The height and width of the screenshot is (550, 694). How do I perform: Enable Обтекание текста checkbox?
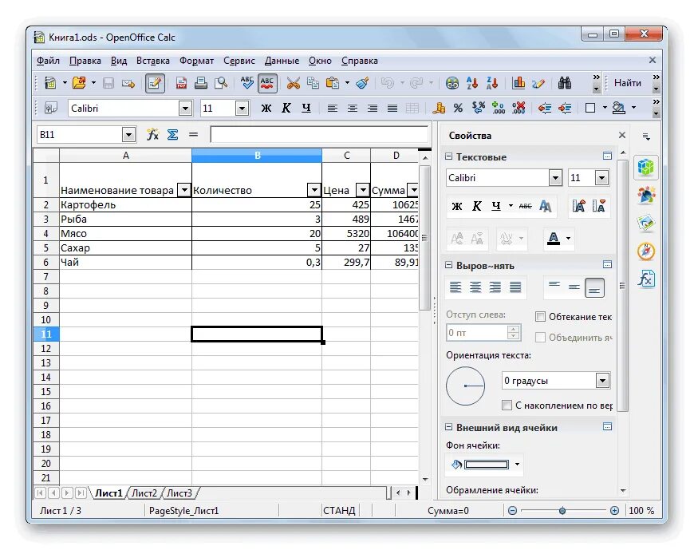(540, 316)
